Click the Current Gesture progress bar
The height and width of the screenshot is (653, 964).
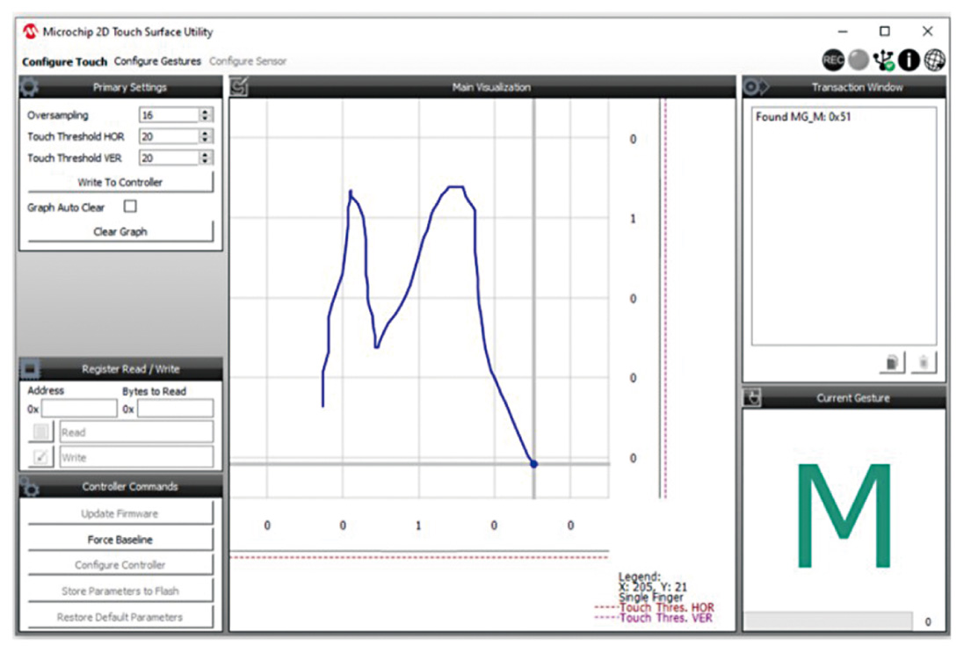click(828, 621)
